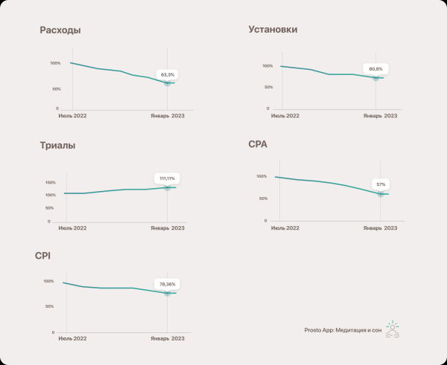
Task: Click Январь 2023 label under CPA chart
Action: pos(379,228)
